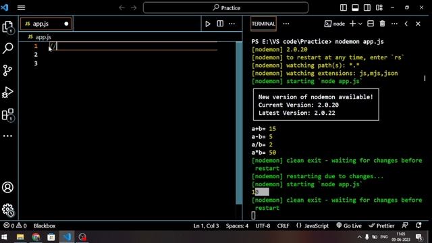Open errors and warnings problems indicator
The width and height of the screenshot is (432, 243).
coord(15,225)
